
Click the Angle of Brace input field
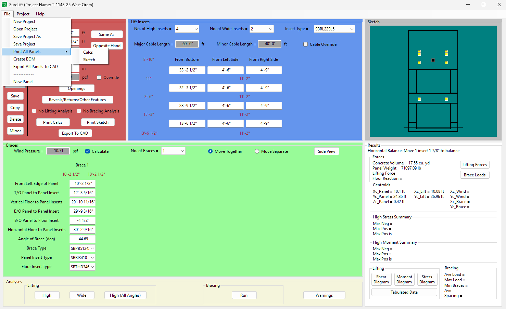click(x=83, y=239)
